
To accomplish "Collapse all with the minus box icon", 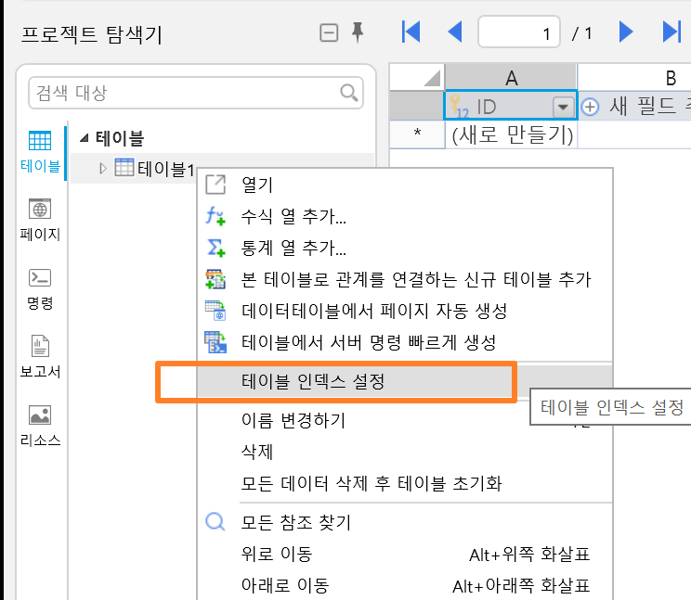I will pyautogui.click(x=329, y=32).
